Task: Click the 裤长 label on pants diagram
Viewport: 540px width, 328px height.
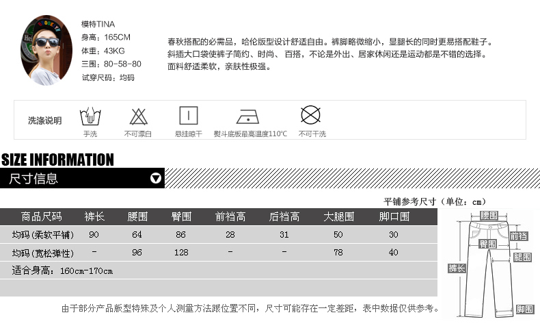Action: click(457, 268)
